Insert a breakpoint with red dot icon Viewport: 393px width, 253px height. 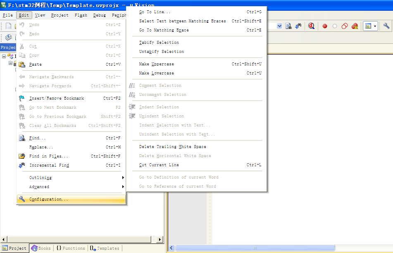(x=325, y=26)
